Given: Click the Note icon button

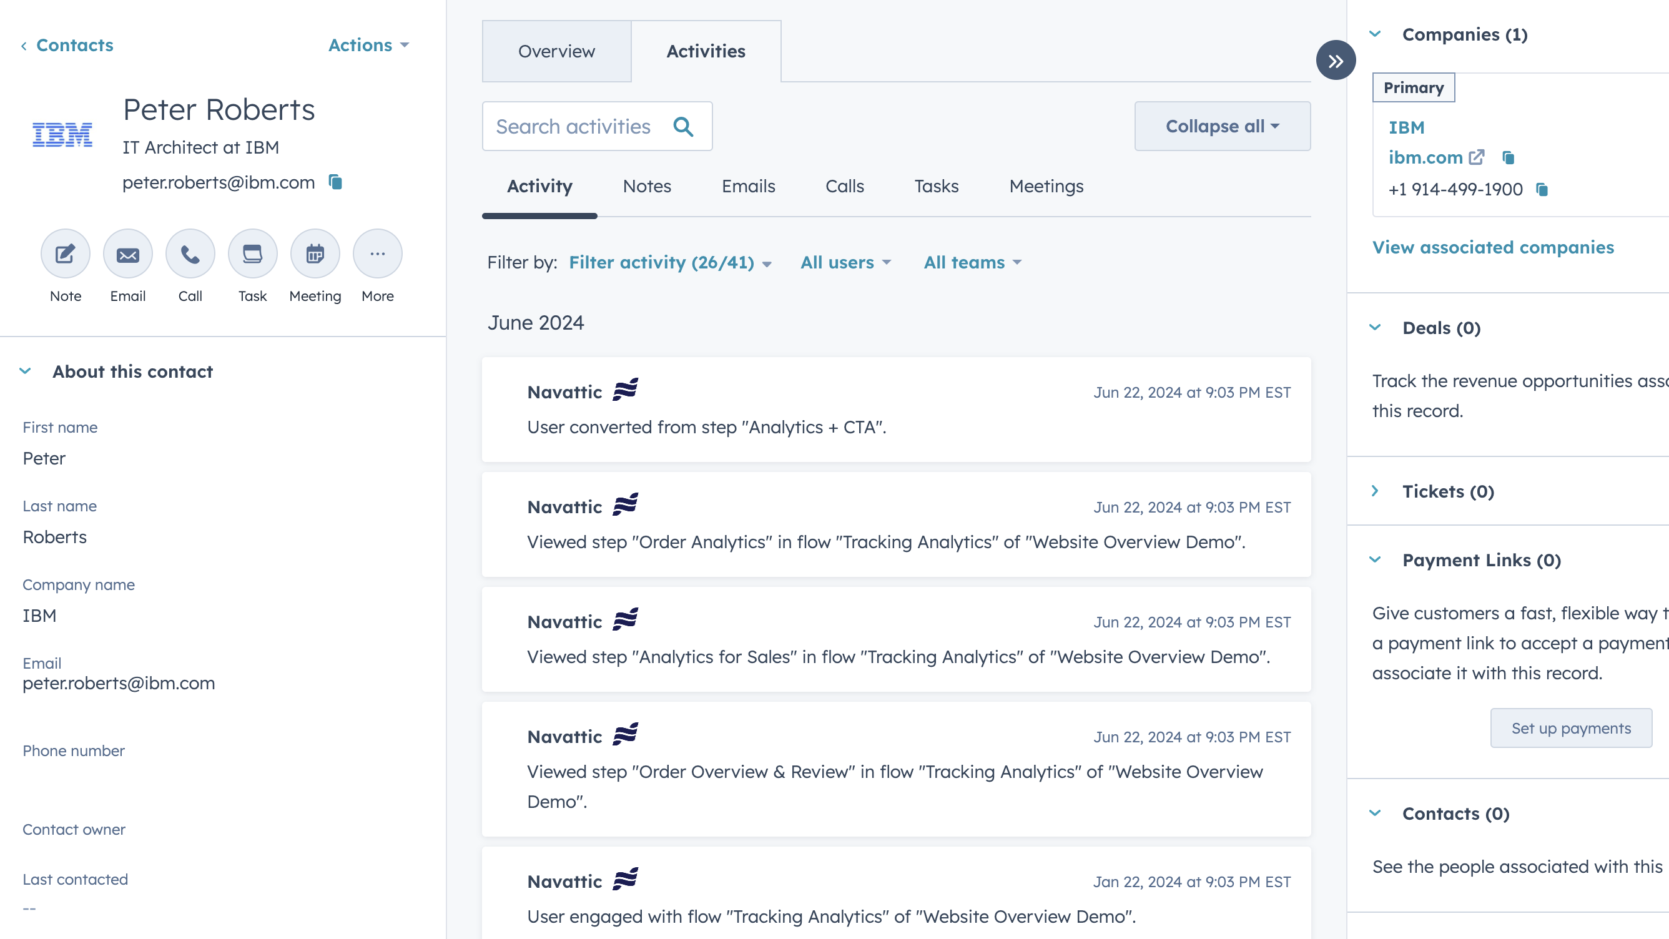Looking at the screenshot, I should 66,254.
